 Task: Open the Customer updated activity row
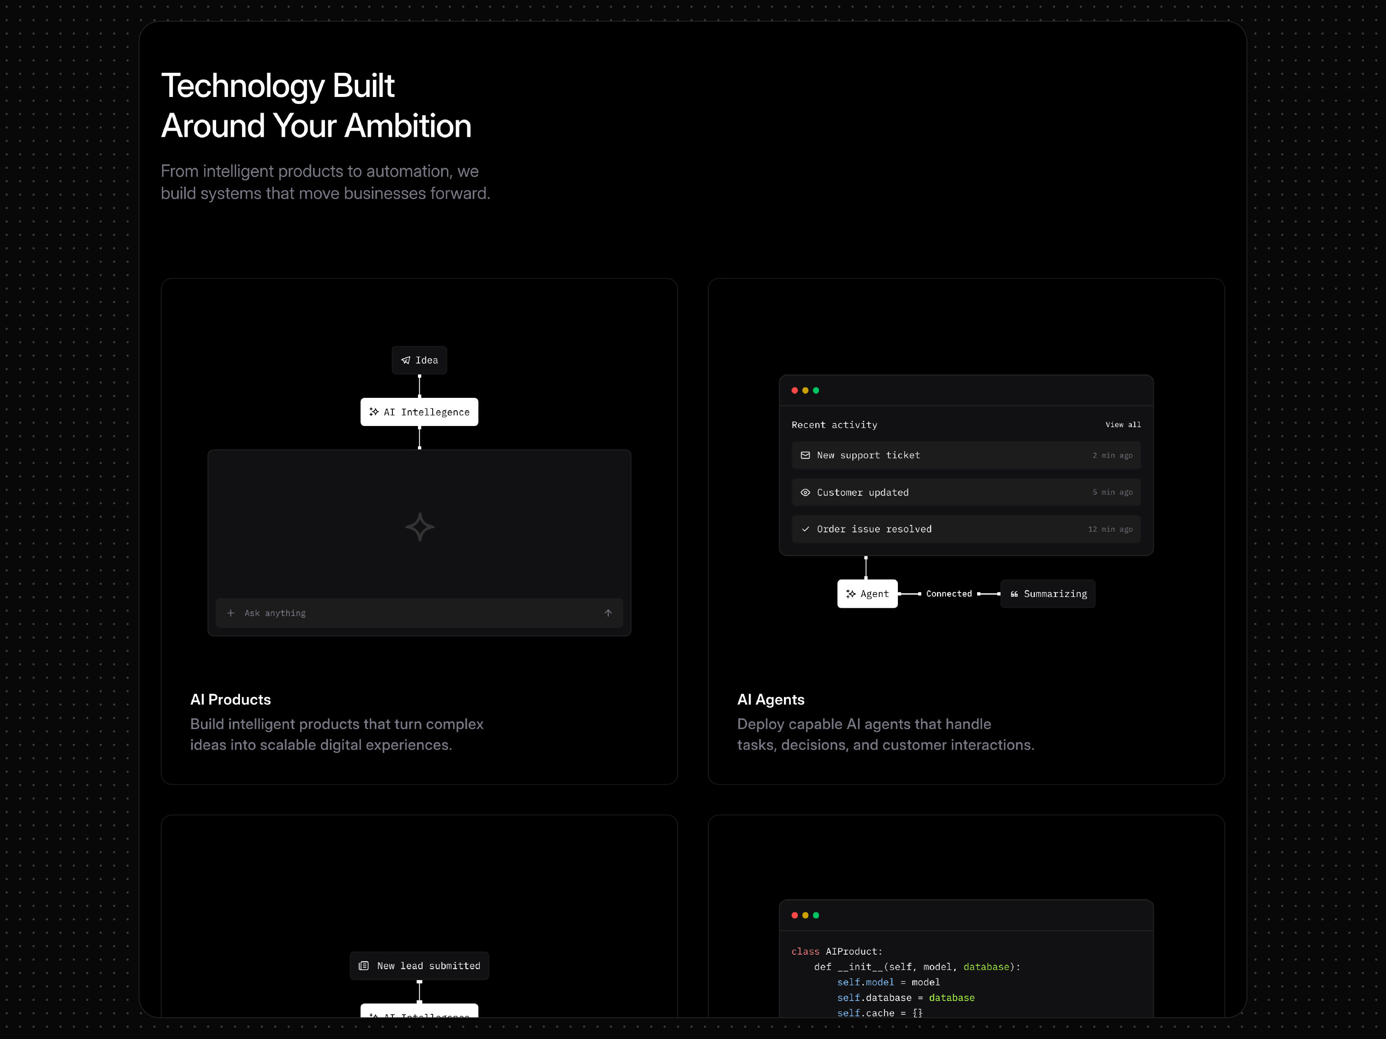[966, 492]
